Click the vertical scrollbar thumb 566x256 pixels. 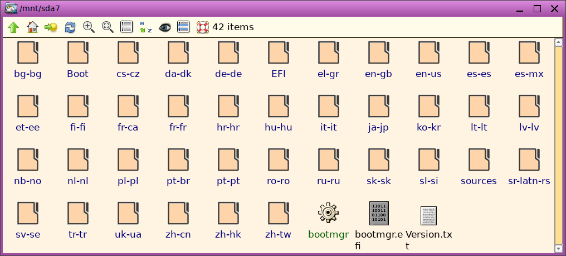pyautogui.click(x=558, y=146)
